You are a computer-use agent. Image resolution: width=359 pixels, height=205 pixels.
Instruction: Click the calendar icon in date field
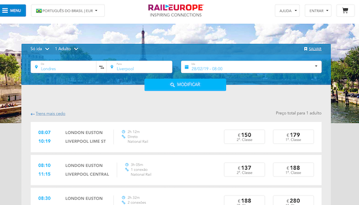[187, 67]
